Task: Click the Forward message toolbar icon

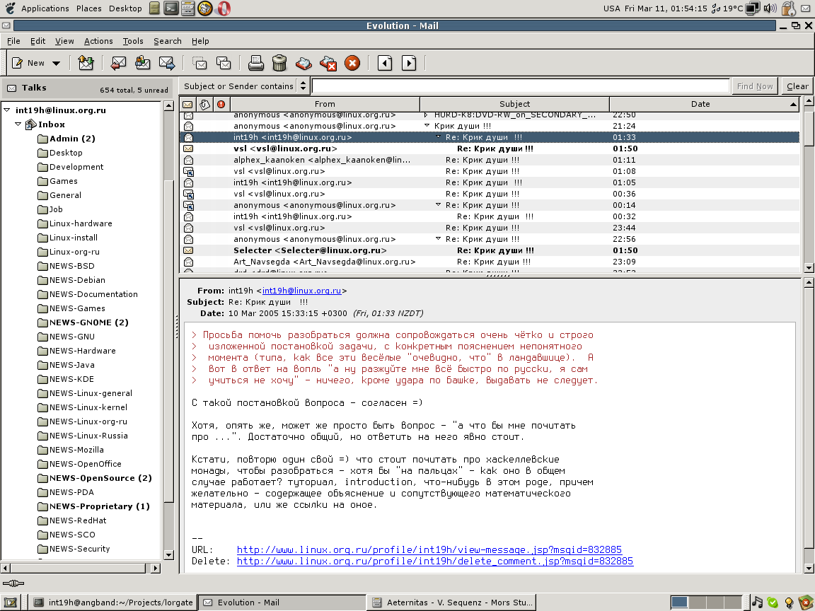Action: (x=167, y=64)
